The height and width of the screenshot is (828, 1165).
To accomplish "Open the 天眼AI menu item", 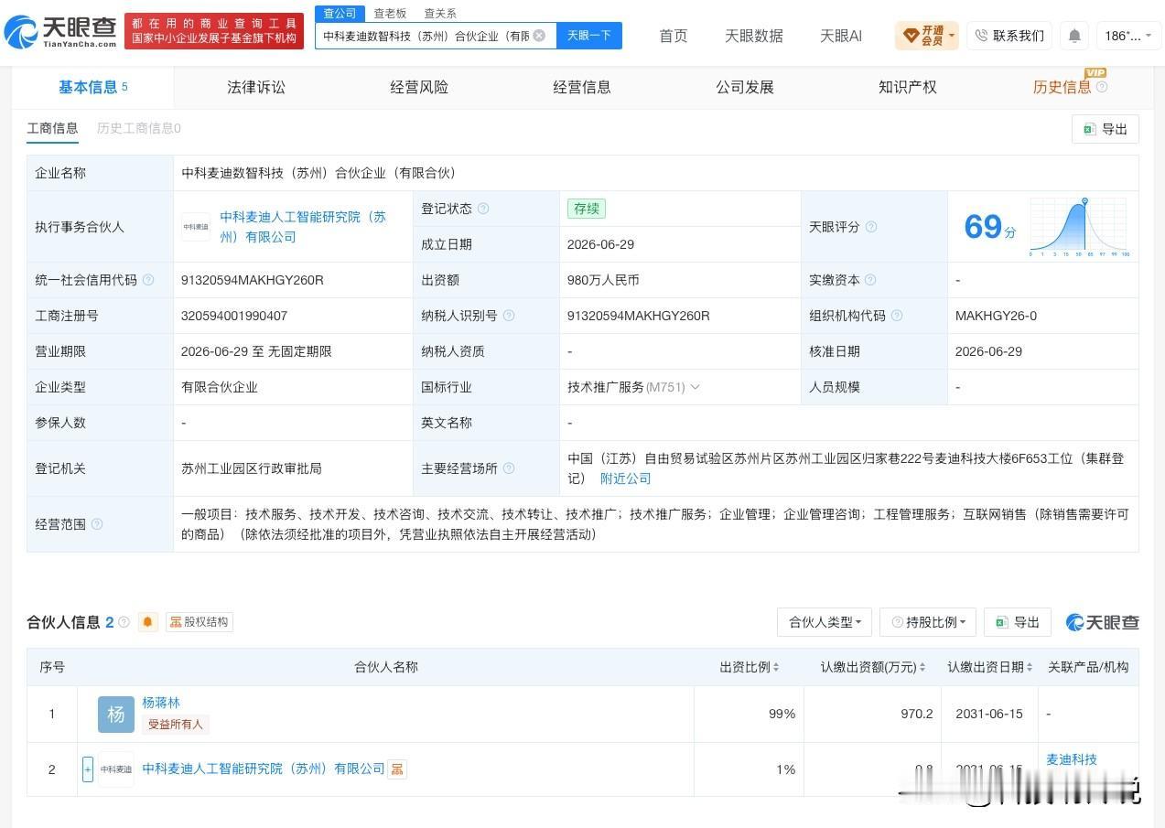I will [841, 36].
